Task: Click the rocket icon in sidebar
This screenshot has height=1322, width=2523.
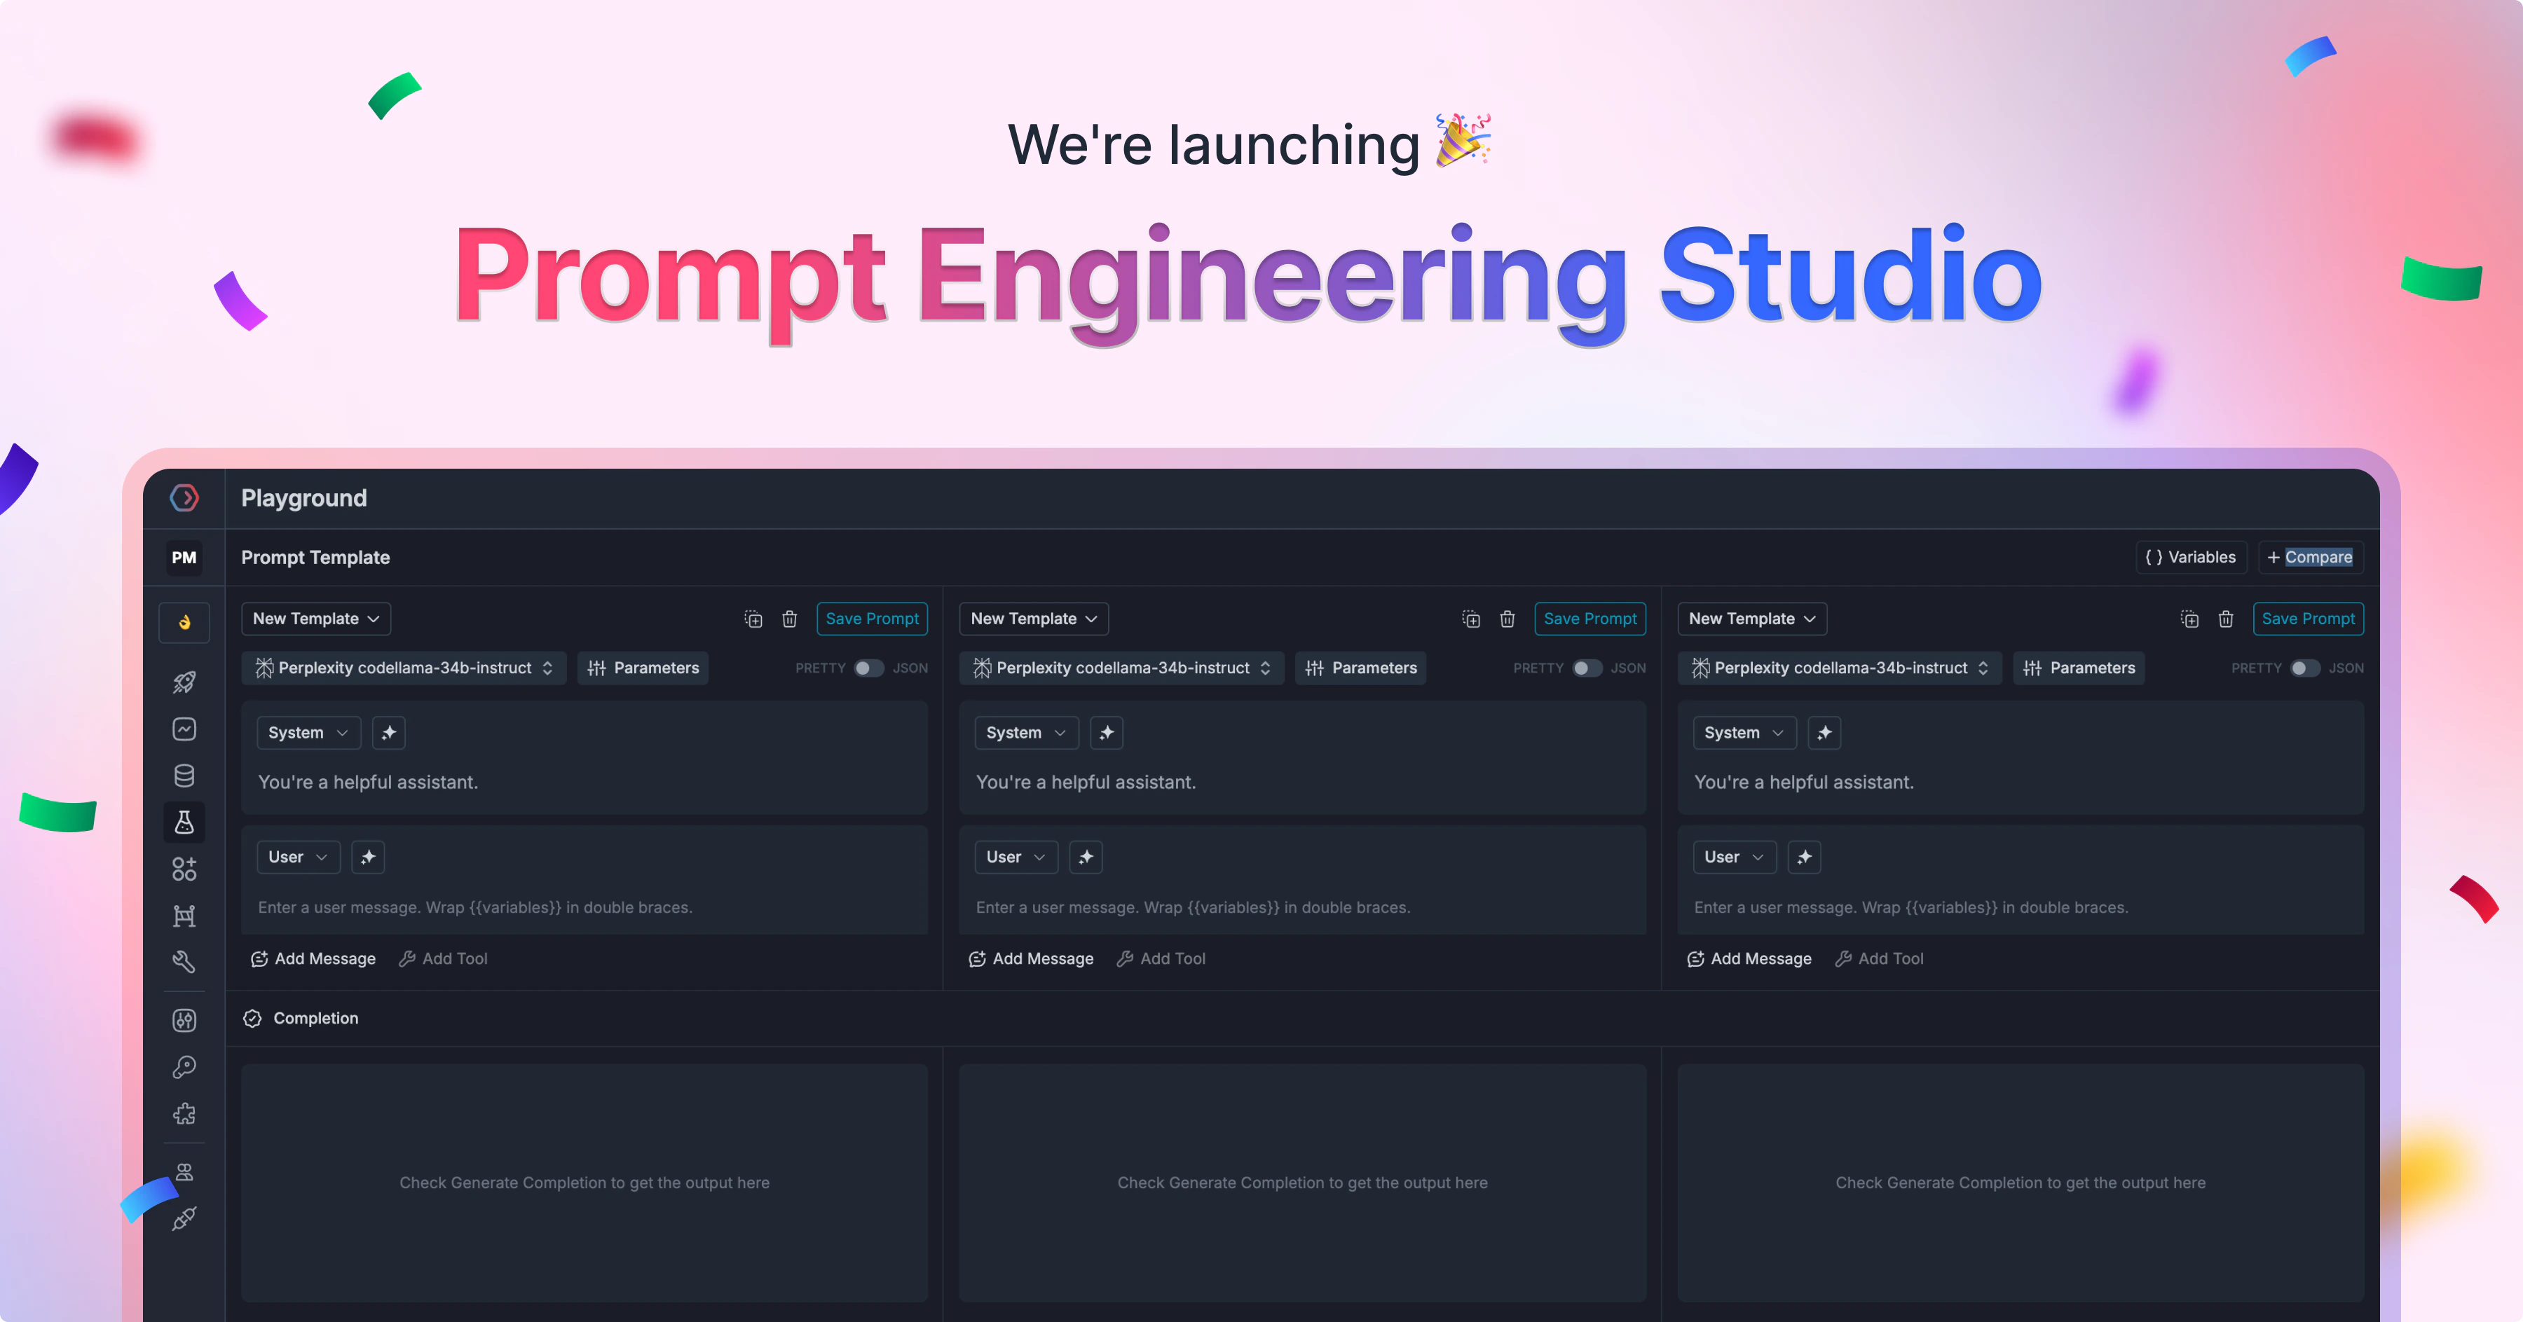Action: (184, 682)
